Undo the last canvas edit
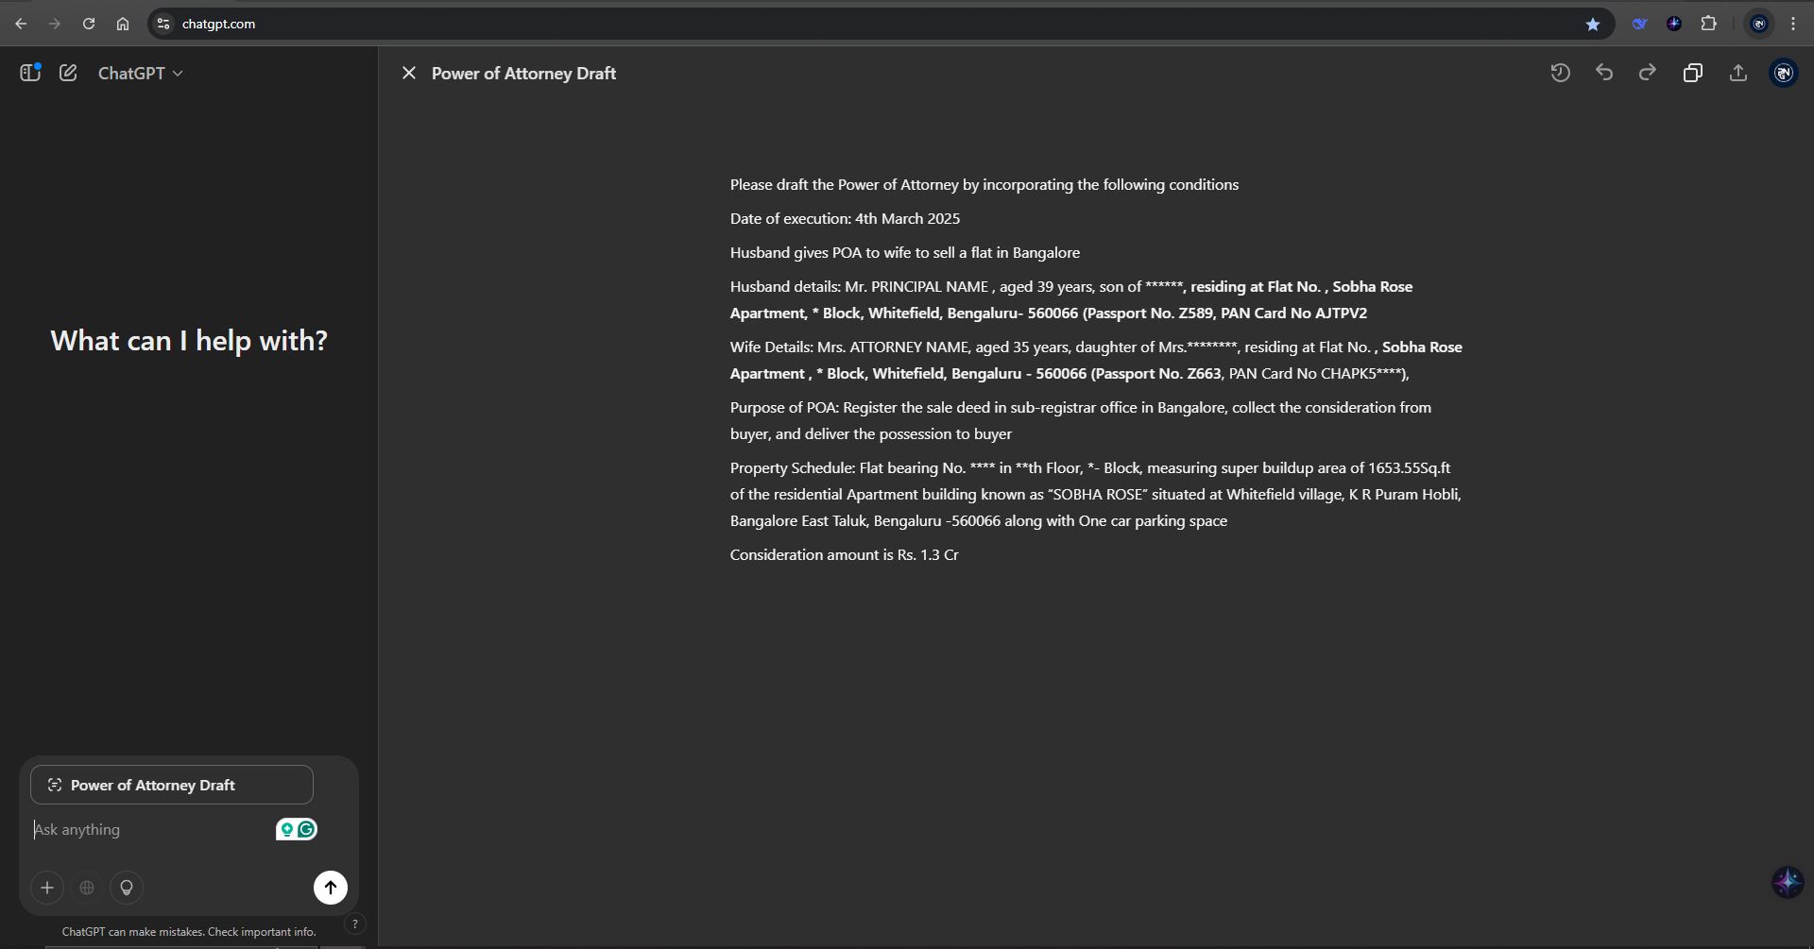The image size is (1814, 949). tap(1604, 73)
